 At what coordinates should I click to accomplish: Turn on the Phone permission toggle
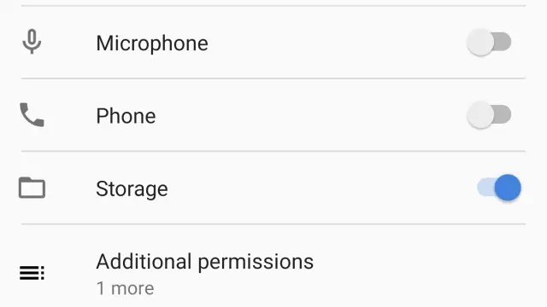click(489, 115)
